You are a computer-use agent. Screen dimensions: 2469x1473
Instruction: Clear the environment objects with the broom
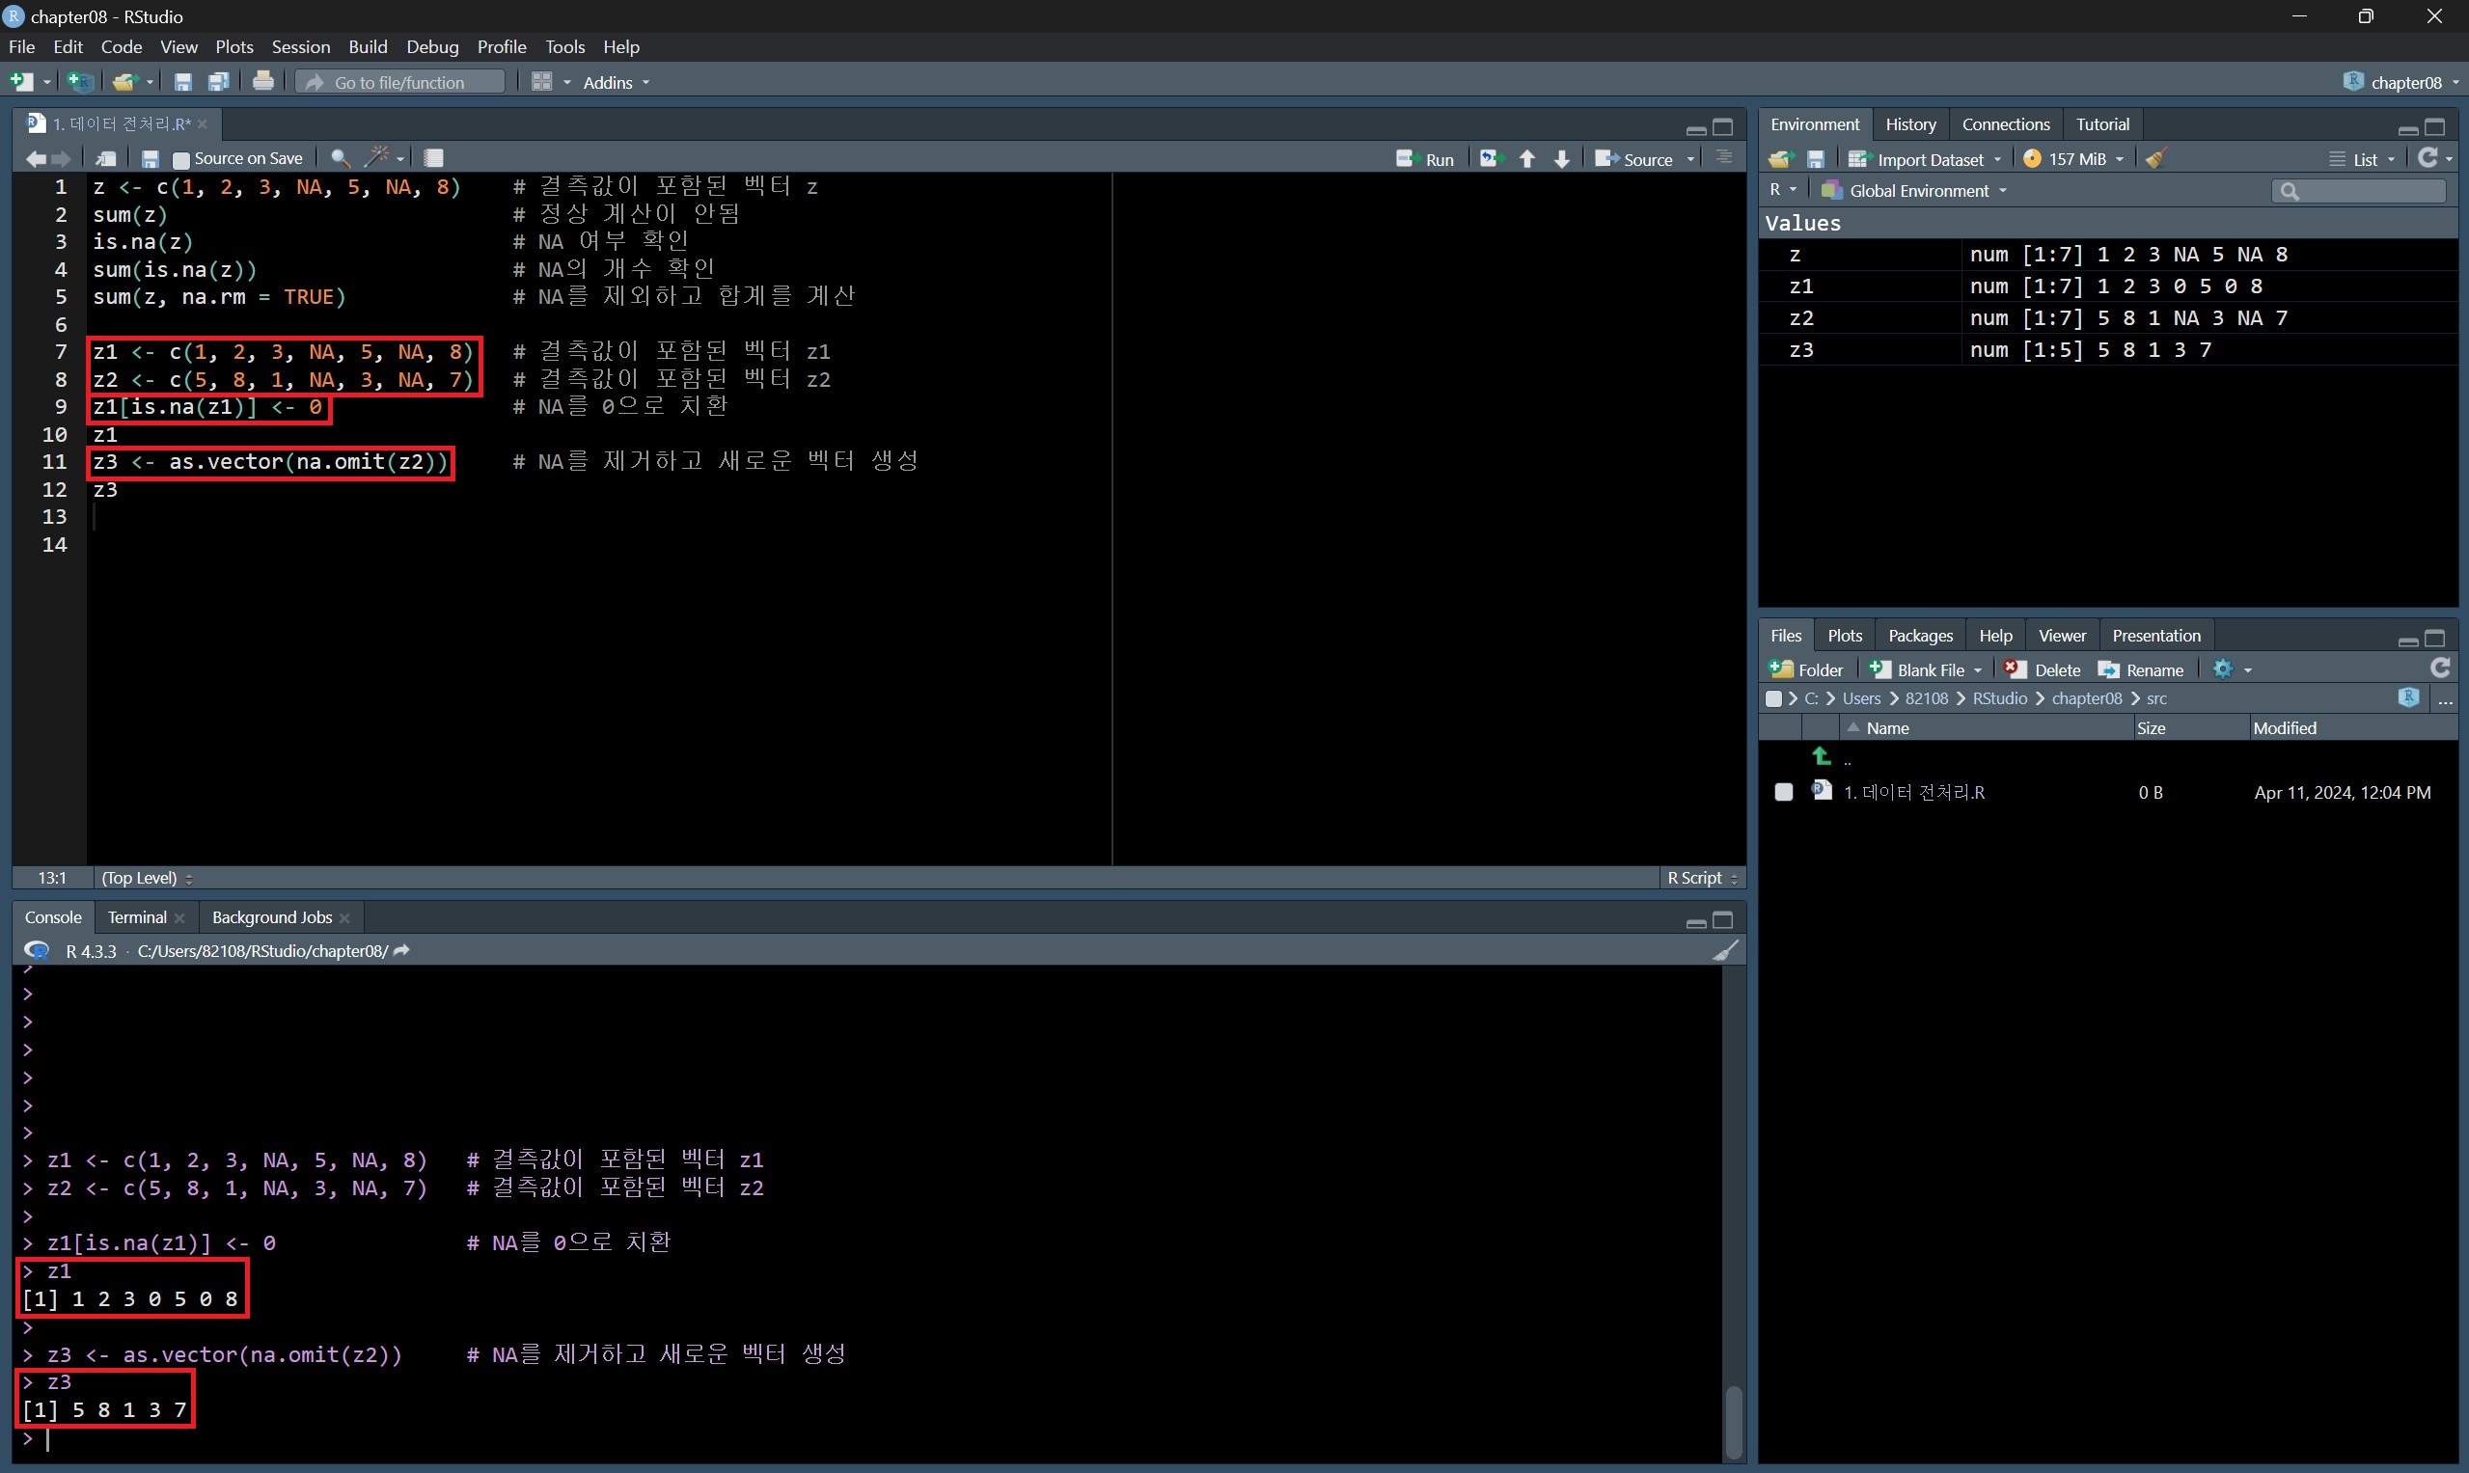pos(2155,159)
